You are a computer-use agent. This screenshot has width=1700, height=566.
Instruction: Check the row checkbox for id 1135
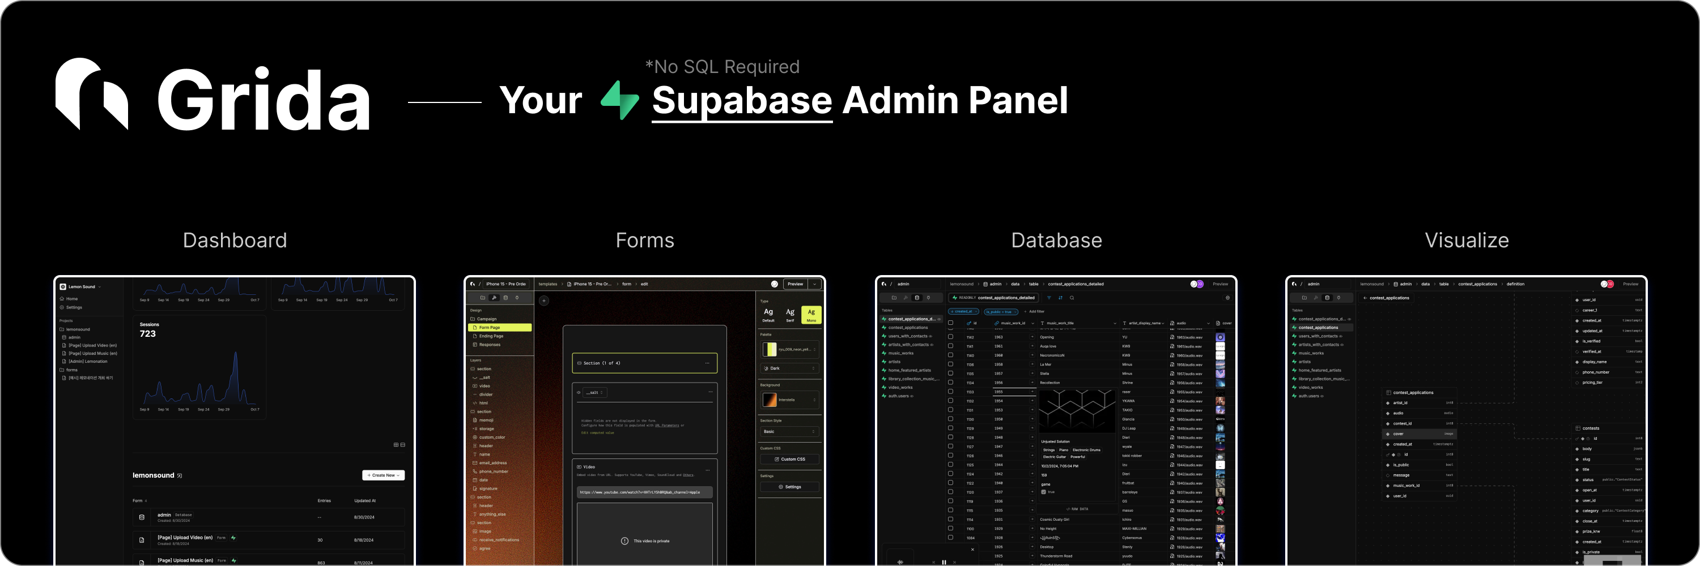pyautogui.click(x=950, y=373)
